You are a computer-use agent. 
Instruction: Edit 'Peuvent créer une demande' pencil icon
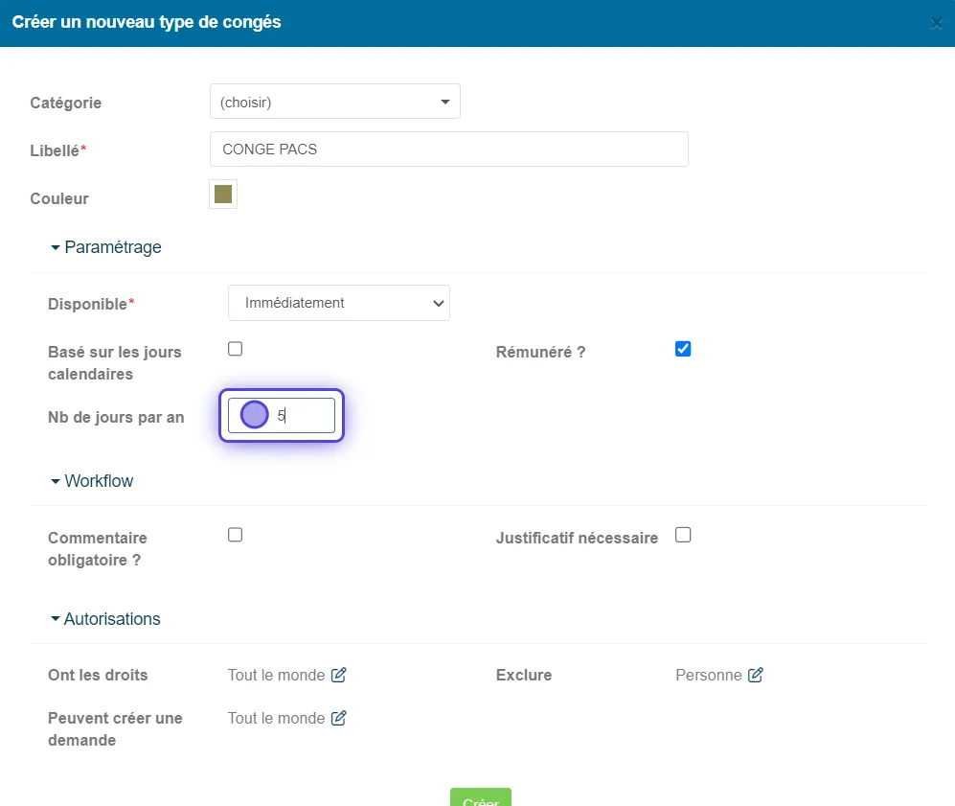click(339, 718)
